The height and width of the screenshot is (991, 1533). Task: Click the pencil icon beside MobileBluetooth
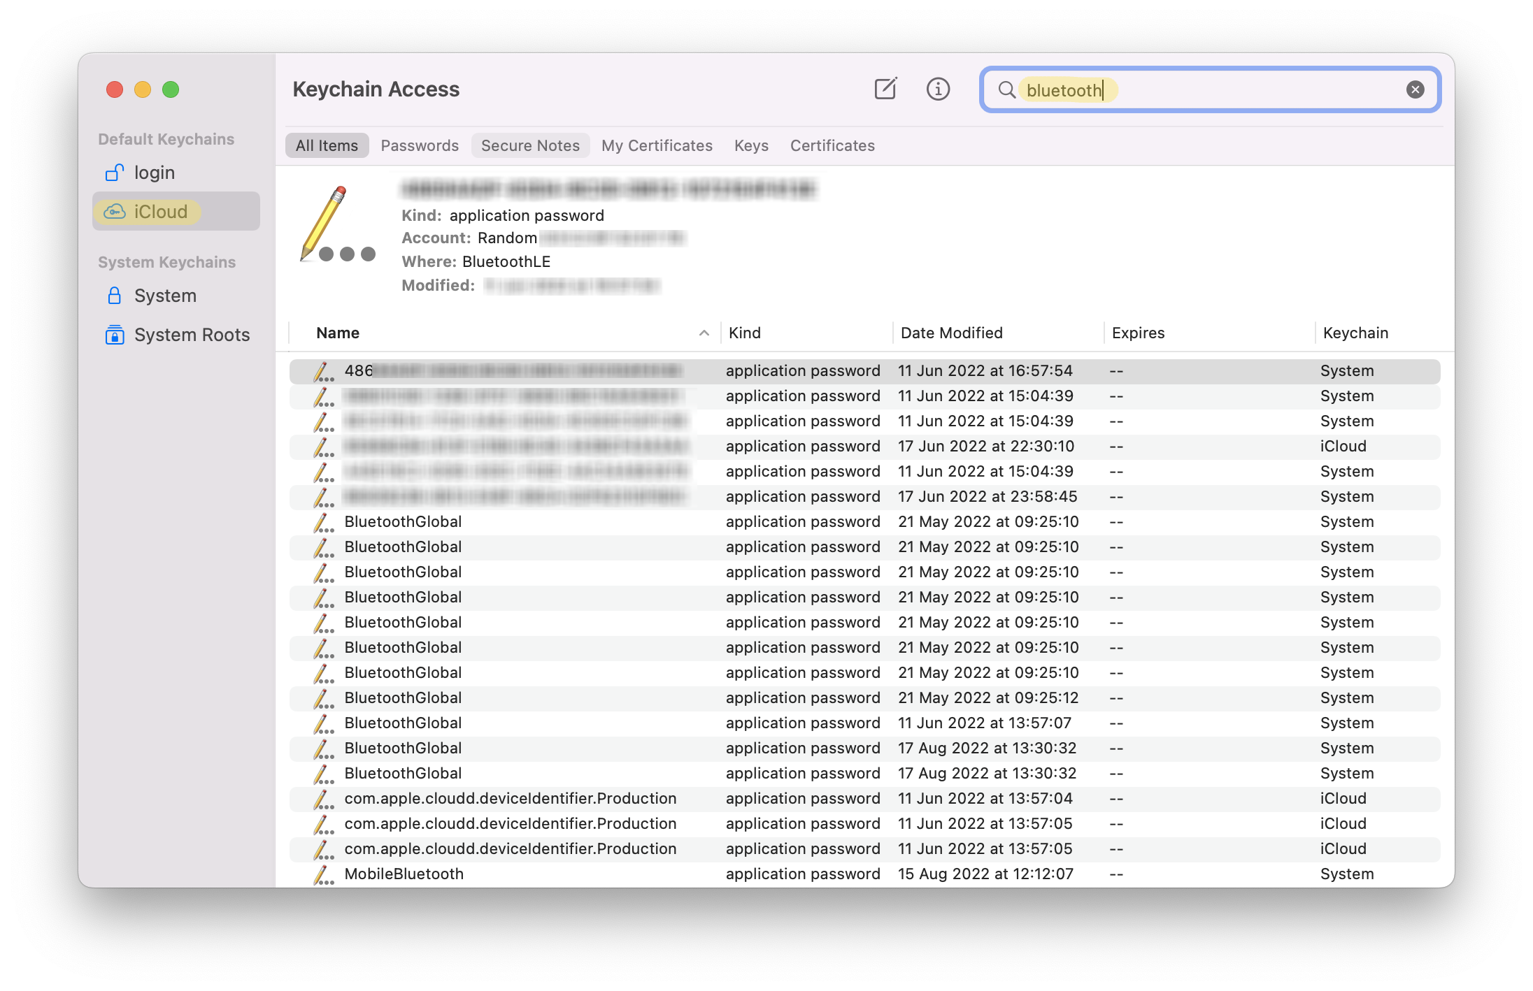pyautogui.click(x=324, y=874)
